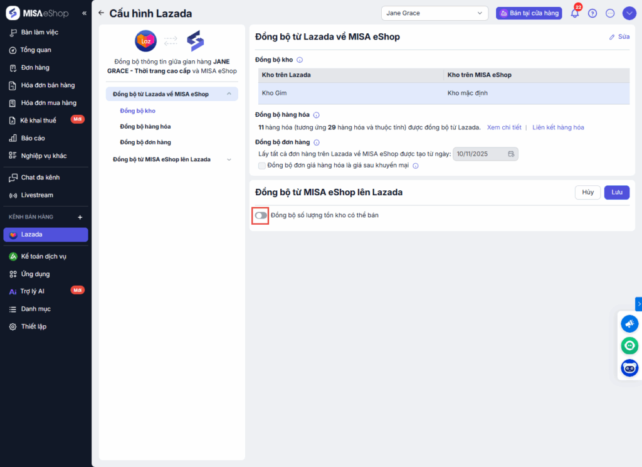642x467 pixels.
Task: Open the robot assistant floating icon
Action: pyautogui.click(x=629, y=368)
